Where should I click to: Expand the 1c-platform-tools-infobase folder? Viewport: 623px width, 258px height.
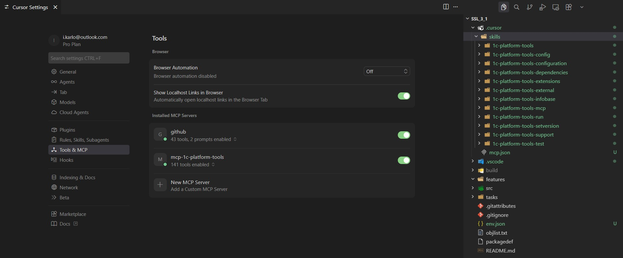479,99
